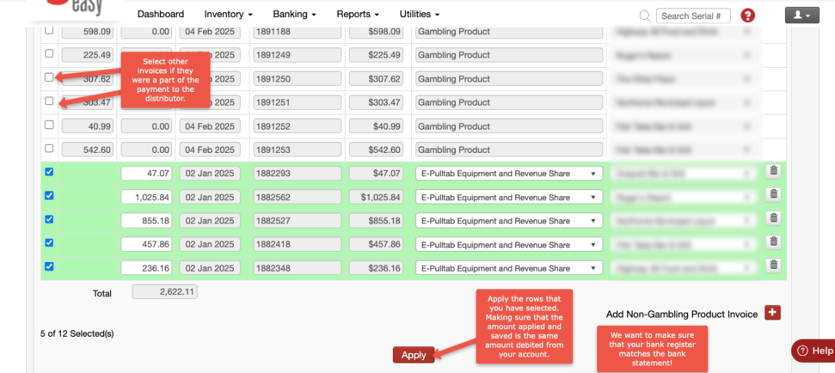Edit amount field showing 1,025.84

point(146,197)
